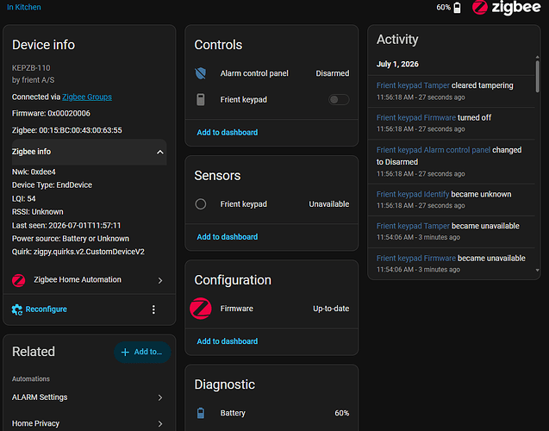Click the header battery status icon
The width and height of the screenshot is (549, 431).
point(458,8)
